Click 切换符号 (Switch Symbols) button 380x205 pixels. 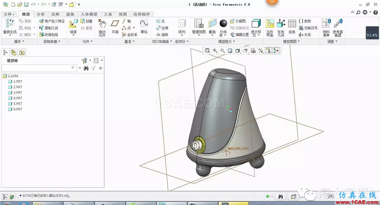point(308,28)
